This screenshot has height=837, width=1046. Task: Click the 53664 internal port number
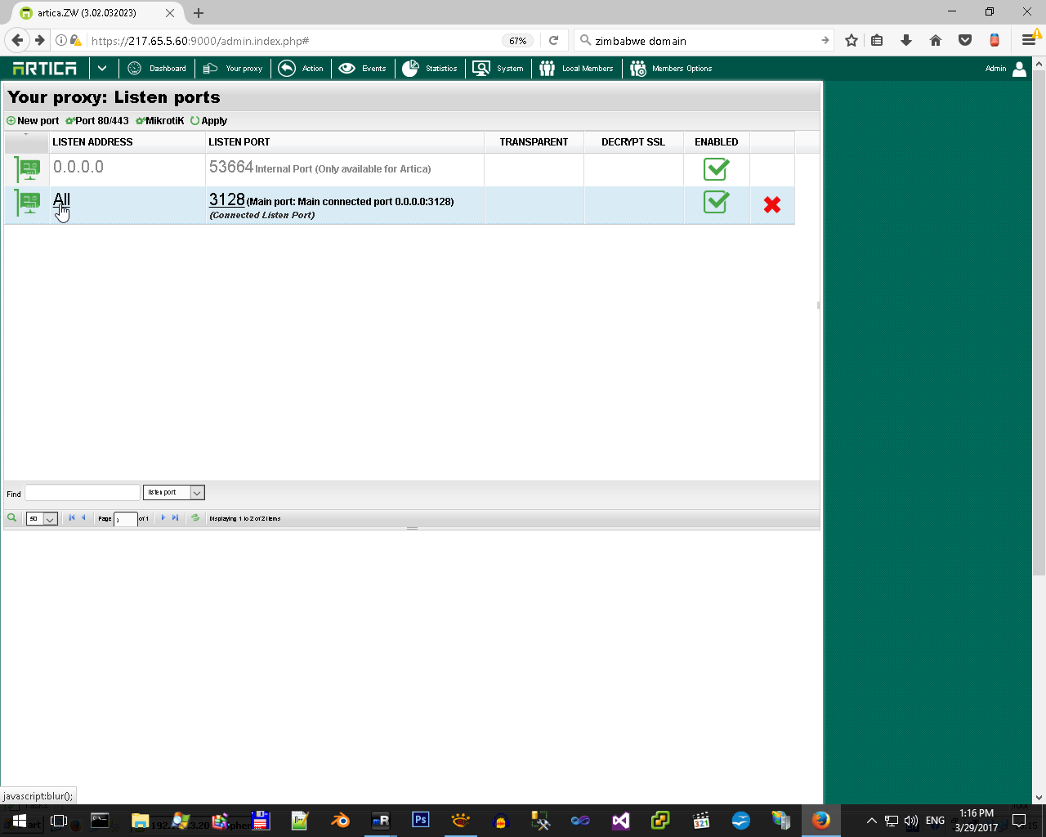pos(231,167)
